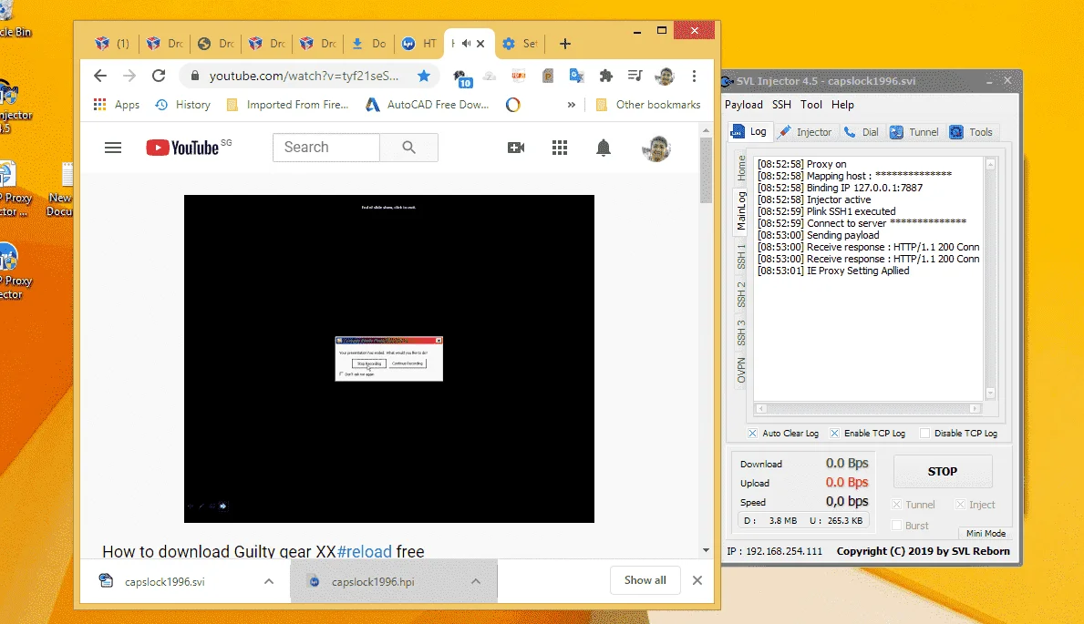The width and height of the screenshot is (1084, 624).
Task: Open AutoCAD Free Download bookmark
Action: click(428, 105)
